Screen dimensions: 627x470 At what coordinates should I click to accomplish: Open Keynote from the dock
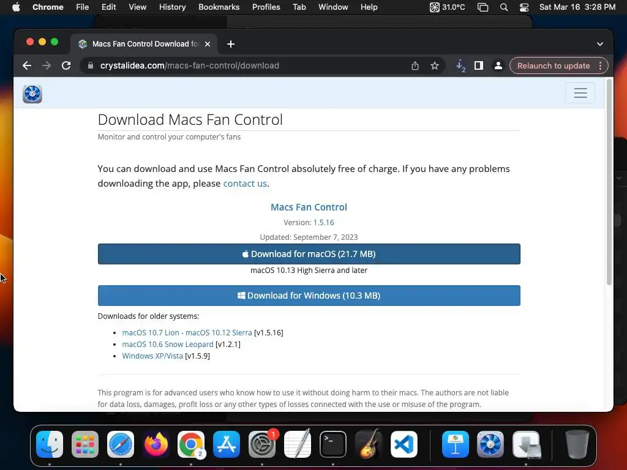pos(456,444)
